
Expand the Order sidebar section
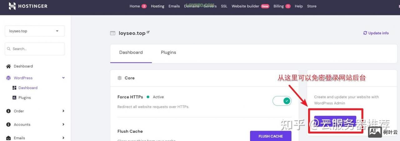[63, 111]
